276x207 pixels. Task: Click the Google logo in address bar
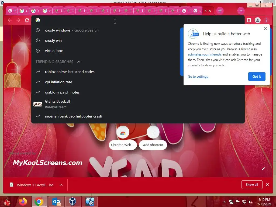38,20
